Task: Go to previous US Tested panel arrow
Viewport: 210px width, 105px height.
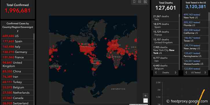Action: pyautogui.click(x=186, y=73)
